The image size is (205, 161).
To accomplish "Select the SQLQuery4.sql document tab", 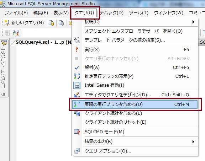I will click(43, 42).
